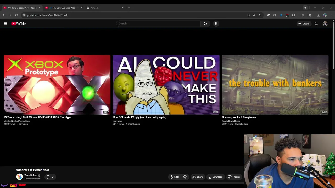
Task: Click the browser address bar URL
Action: click(x=47, y=15)
